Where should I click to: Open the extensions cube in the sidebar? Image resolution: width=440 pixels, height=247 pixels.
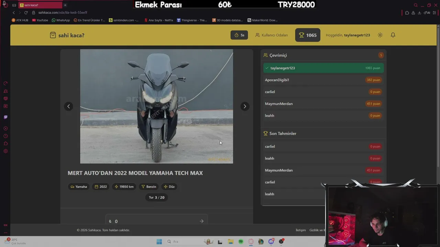coord(5,144)
